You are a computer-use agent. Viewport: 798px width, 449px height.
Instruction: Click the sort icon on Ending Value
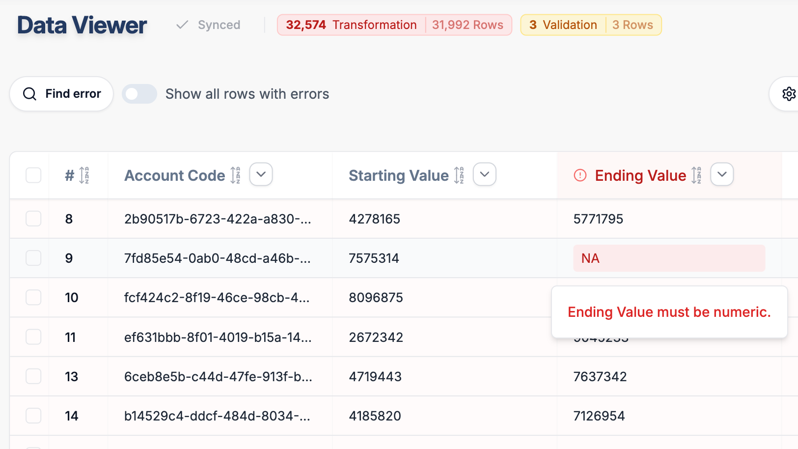click(696, 175)
